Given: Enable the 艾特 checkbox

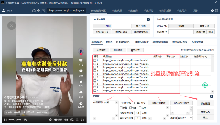Looking at the screenshot, I should click(x=140, y=108).
